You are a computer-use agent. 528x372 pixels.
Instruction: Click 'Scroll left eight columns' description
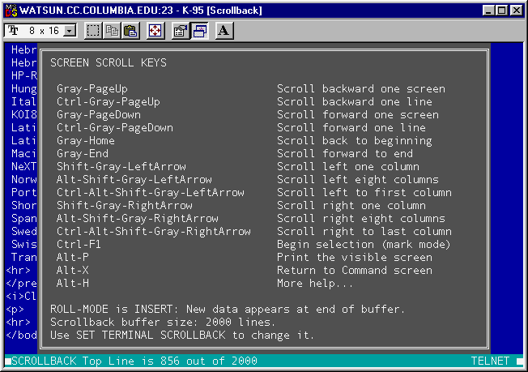(x=358, y=180)
